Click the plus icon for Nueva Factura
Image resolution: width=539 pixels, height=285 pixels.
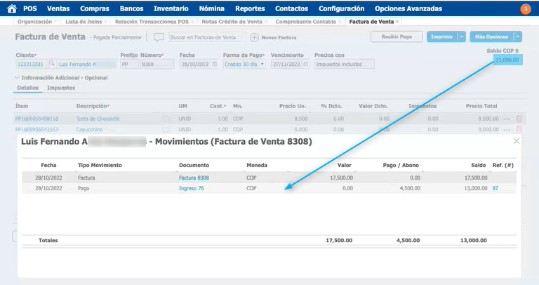[254, 37]
